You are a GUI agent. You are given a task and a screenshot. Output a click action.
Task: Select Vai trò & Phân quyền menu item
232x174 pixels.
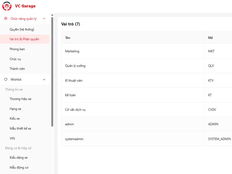point(24,39)
